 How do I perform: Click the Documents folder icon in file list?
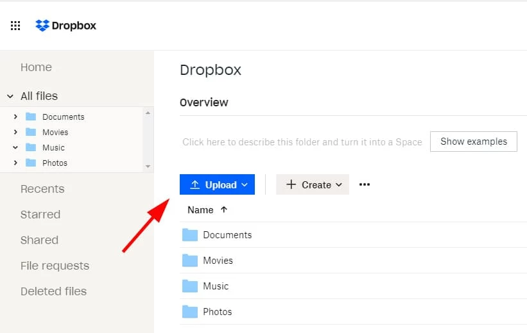[x=189, y=235]
